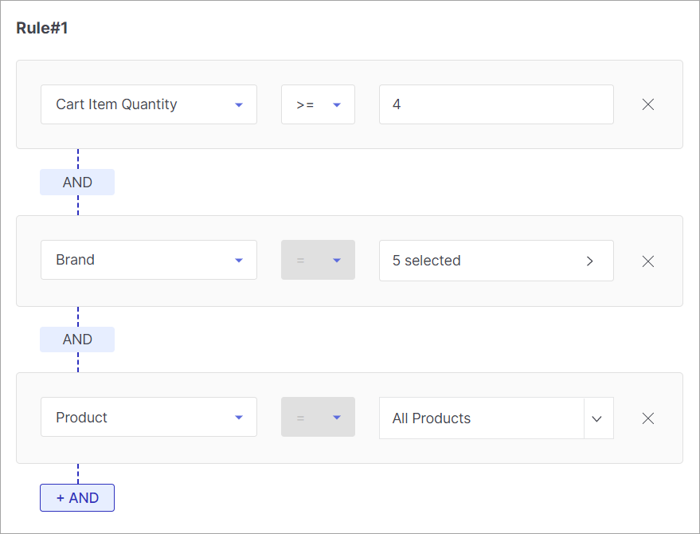Open the Product field dropdown
The height and width of the screenshot is (534, 700).
click(149, 417)
